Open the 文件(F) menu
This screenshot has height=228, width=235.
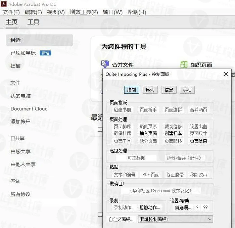[11, 12]
